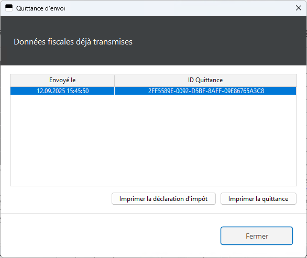Click the Données fiscales déjà transmises heading
The image size is (307, 258).
pos(73,42)
